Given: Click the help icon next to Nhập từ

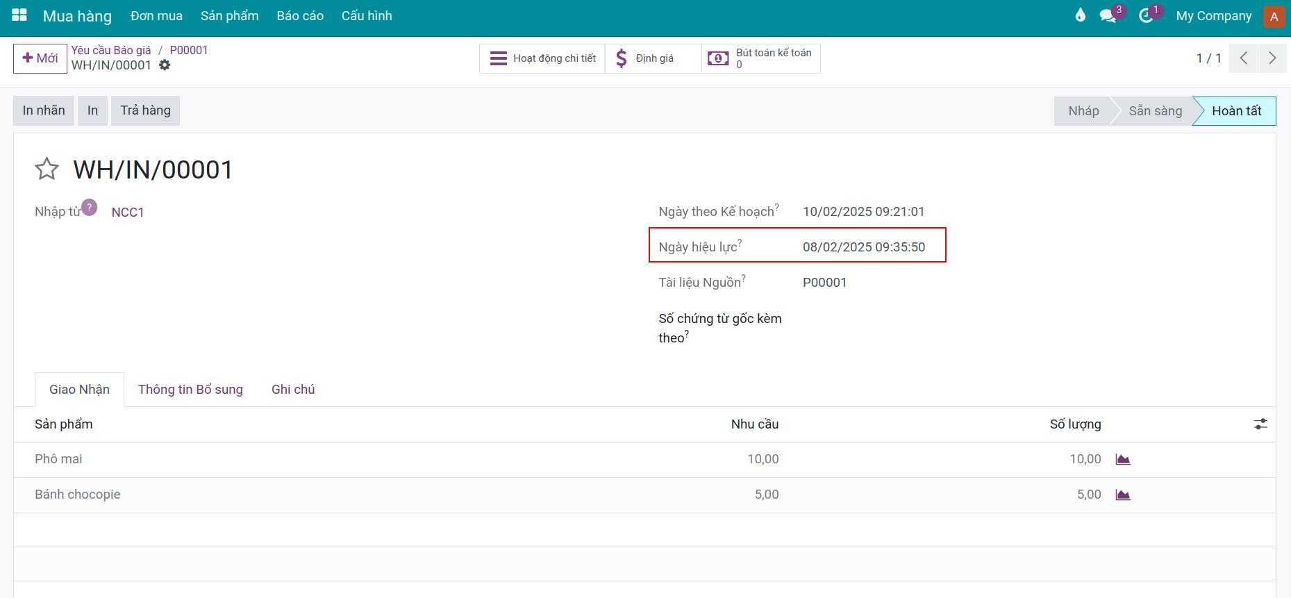Looking at the screenshot, I should [89, 207].
